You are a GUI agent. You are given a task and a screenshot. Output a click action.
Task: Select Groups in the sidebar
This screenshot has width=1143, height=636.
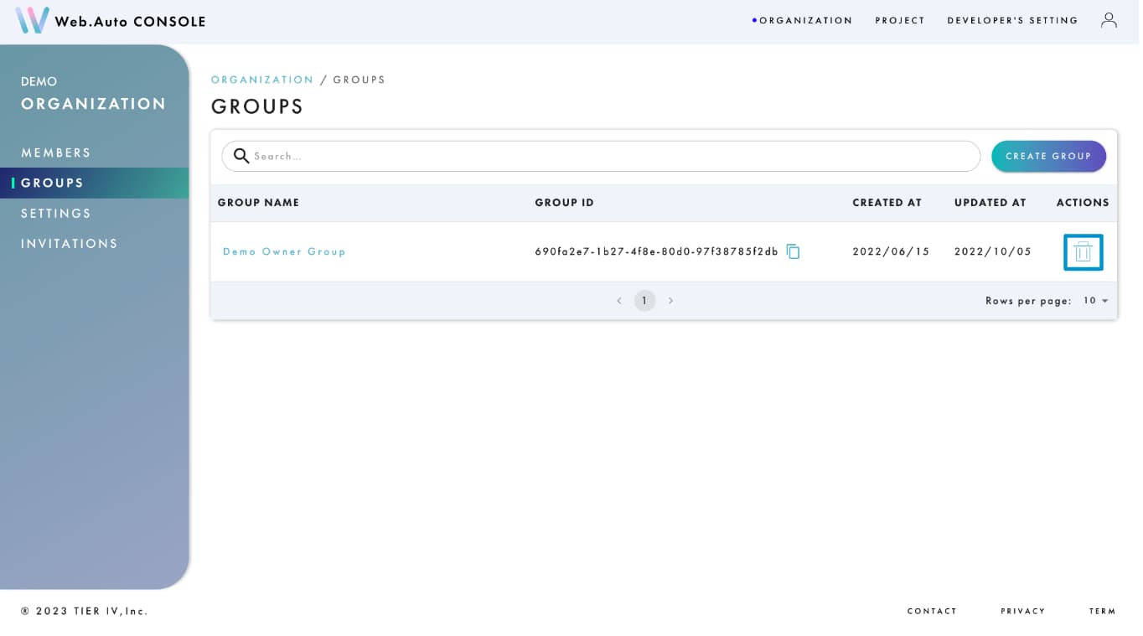pos(94,183)
